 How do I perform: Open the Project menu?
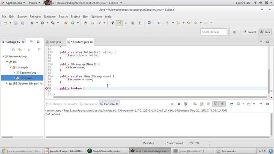pos(75,17)
